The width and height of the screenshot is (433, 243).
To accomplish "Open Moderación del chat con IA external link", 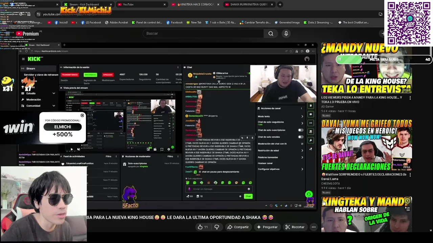I will (x=302, y=144).
